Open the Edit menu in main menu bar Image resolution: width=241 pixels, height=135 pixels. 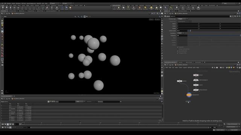pos(5,3)
